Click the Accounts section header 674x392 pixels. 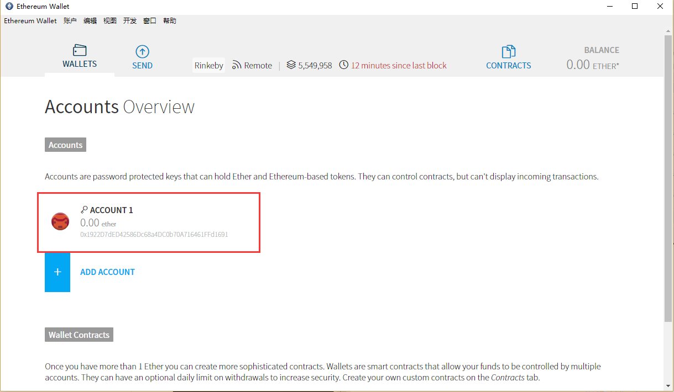tap(65, 145)
